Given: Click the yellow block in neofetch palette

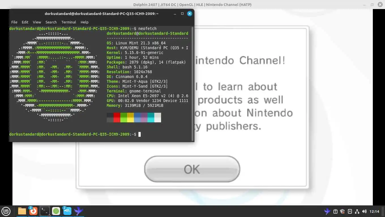Looking at the screenshot, I should pos(131,118).
